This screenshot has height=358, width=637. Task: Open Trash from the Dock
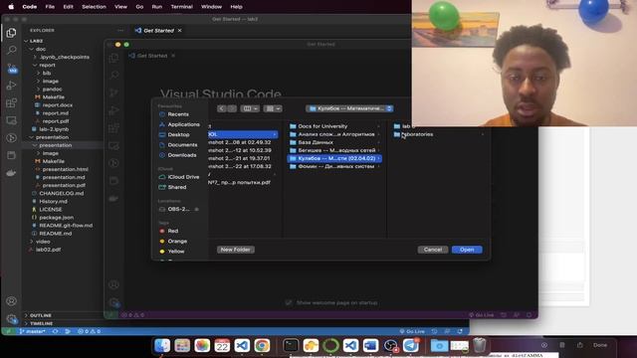click(480, 345)
